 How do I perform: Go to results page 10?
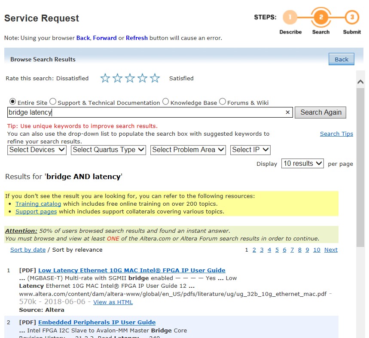click(x=317, y=250)
